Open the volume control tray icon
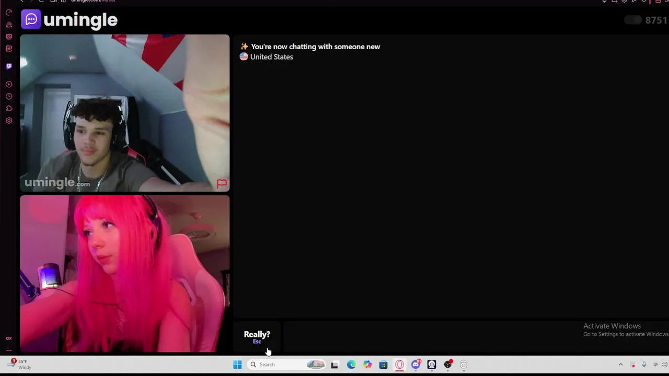 (x=664, y=365)
